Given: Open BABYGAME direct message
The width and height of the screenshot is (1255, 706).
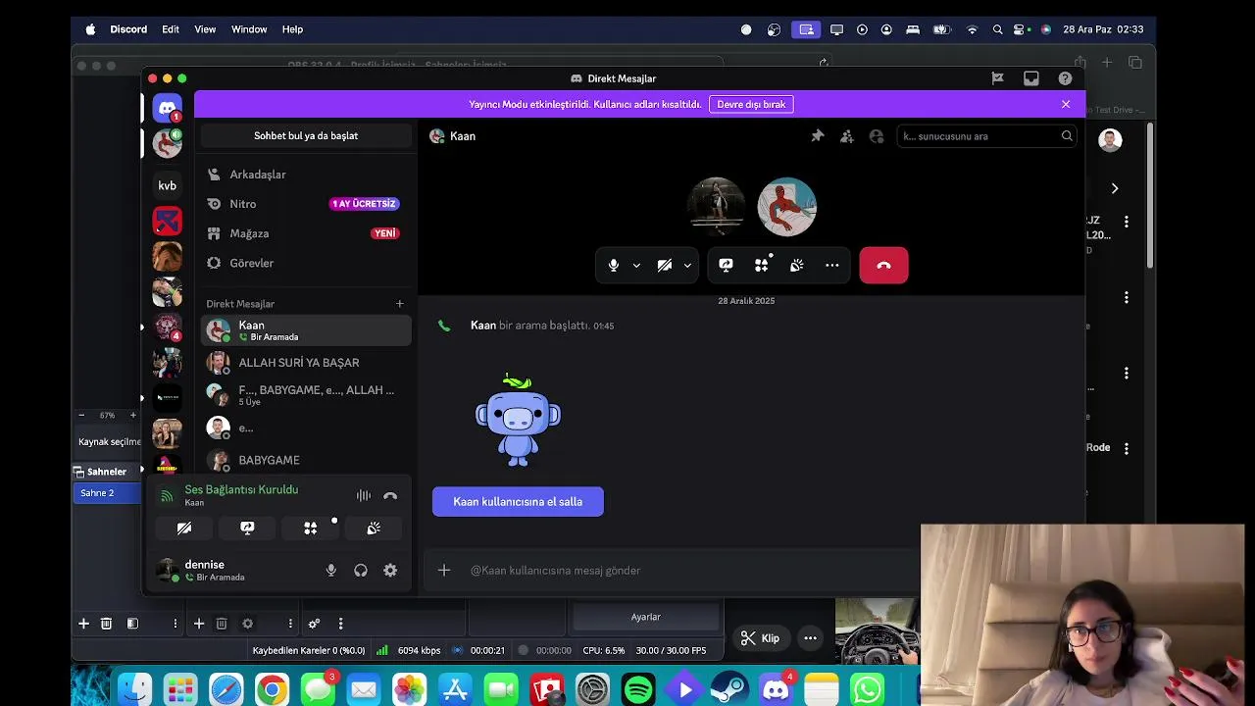Looking at the screenshot, I should [306, 460].
